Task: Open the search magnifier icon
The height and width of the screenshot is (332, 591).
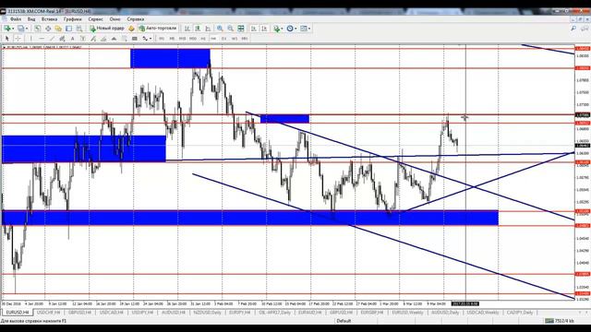Action: [573, 29]
